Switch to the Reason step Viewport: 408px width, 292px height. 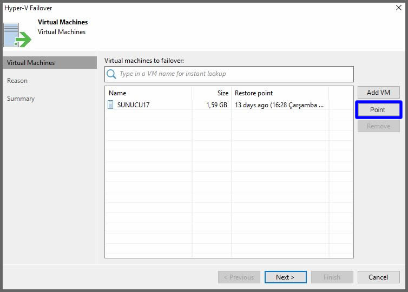point(17,81)
